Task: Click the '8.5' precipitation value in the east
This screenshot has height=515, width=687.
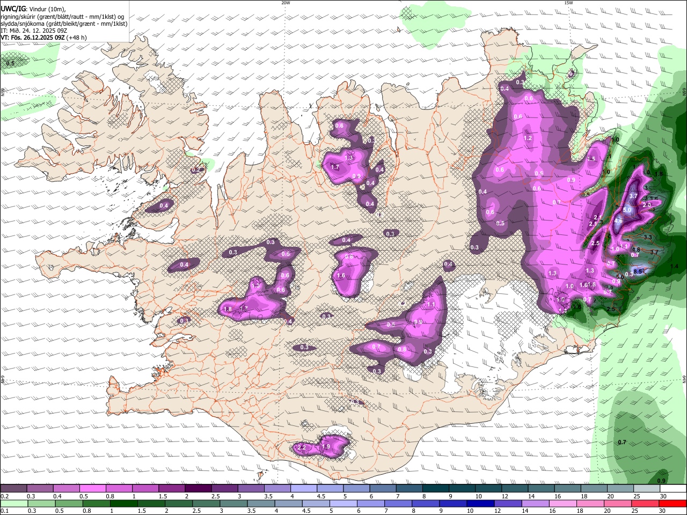Action: (638, 272)
